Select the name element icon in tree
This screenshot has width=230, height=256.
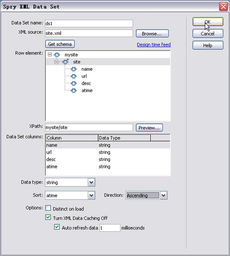tap(74, 69)
